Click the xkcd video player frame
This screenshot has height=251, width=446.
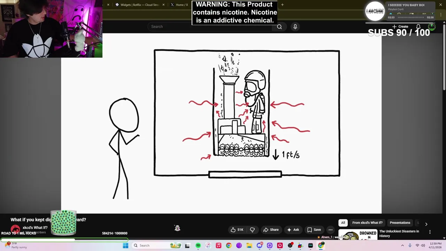221,123
